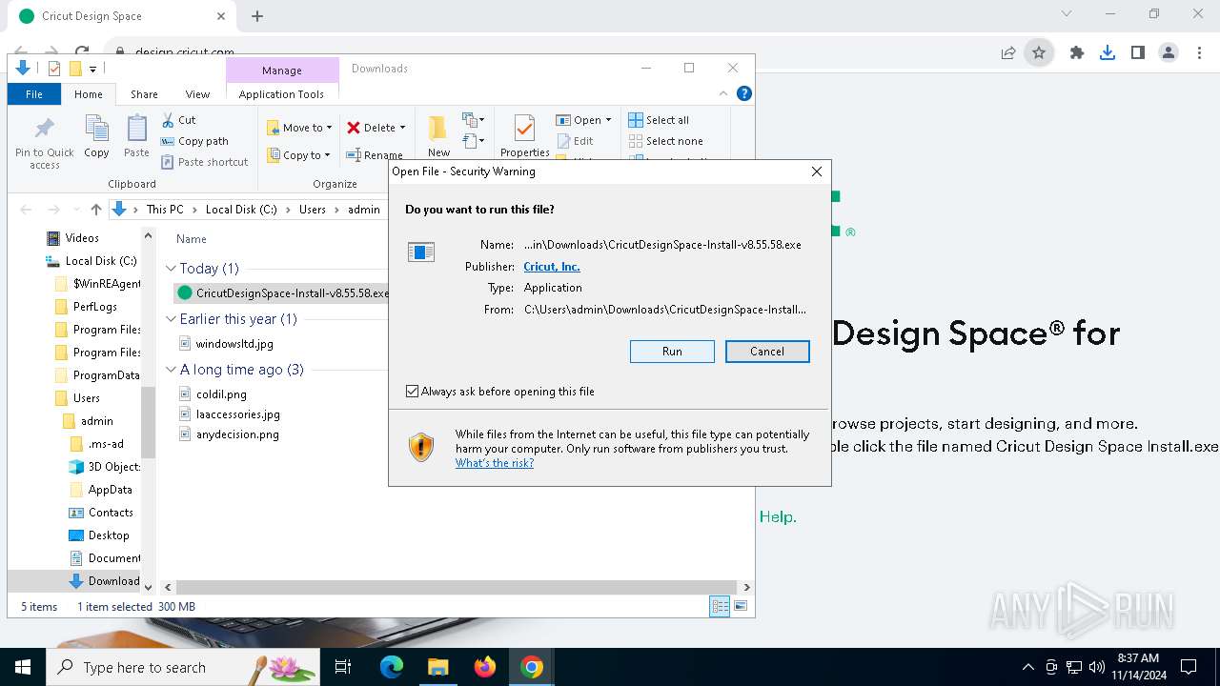
Task: Open Task View on taskbar
Action: [x=343, y=667]
